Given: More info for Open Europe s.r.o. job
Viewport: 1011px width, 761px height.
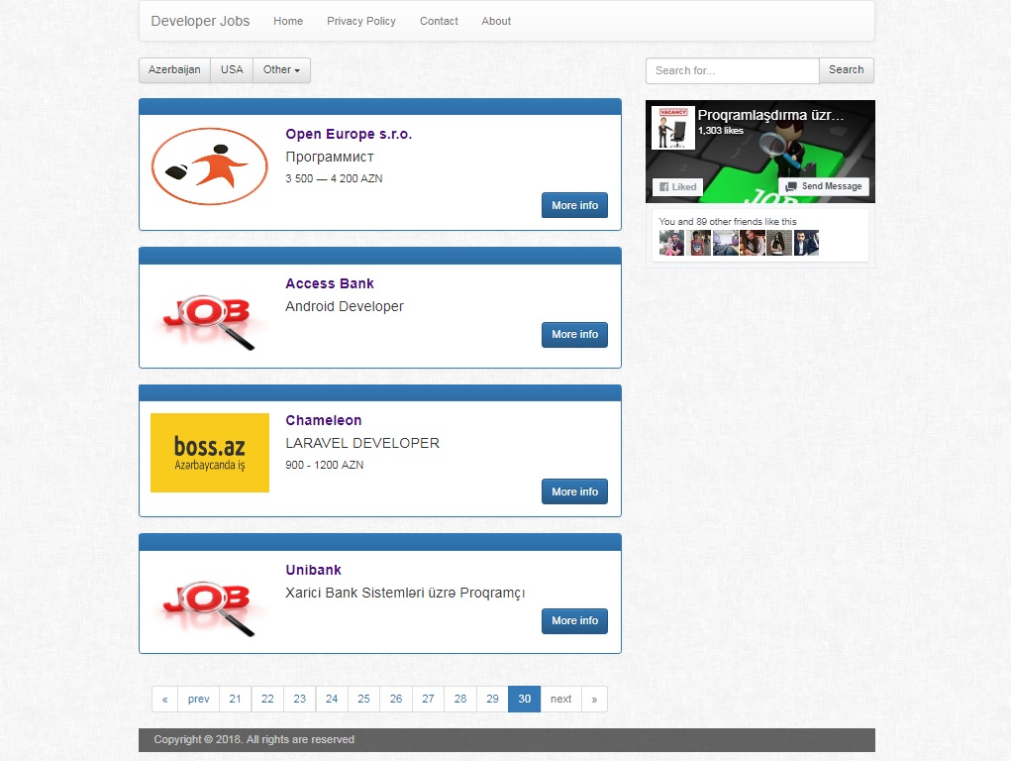Looking at the screenshot, I should tap(574, 205).
